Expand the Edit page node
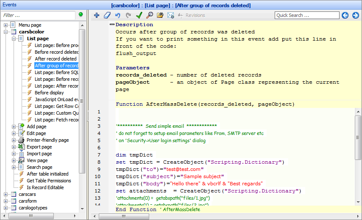 14,133
